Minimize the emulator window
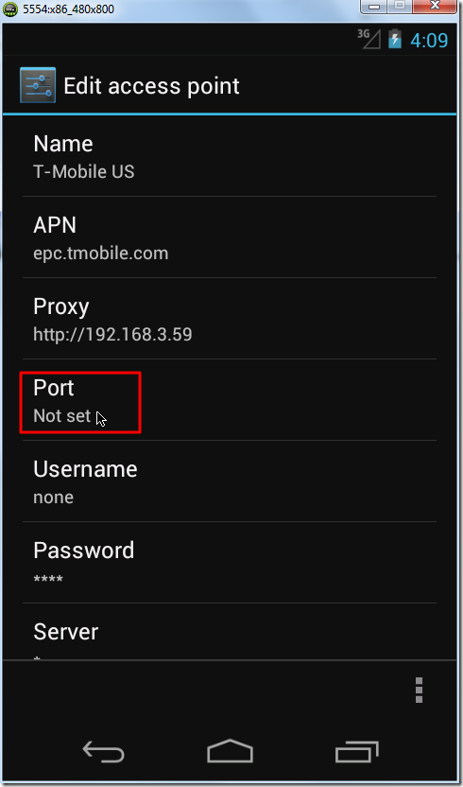This screenshot has width=463, height=787. pyautogui.click(x=373, y=6)
